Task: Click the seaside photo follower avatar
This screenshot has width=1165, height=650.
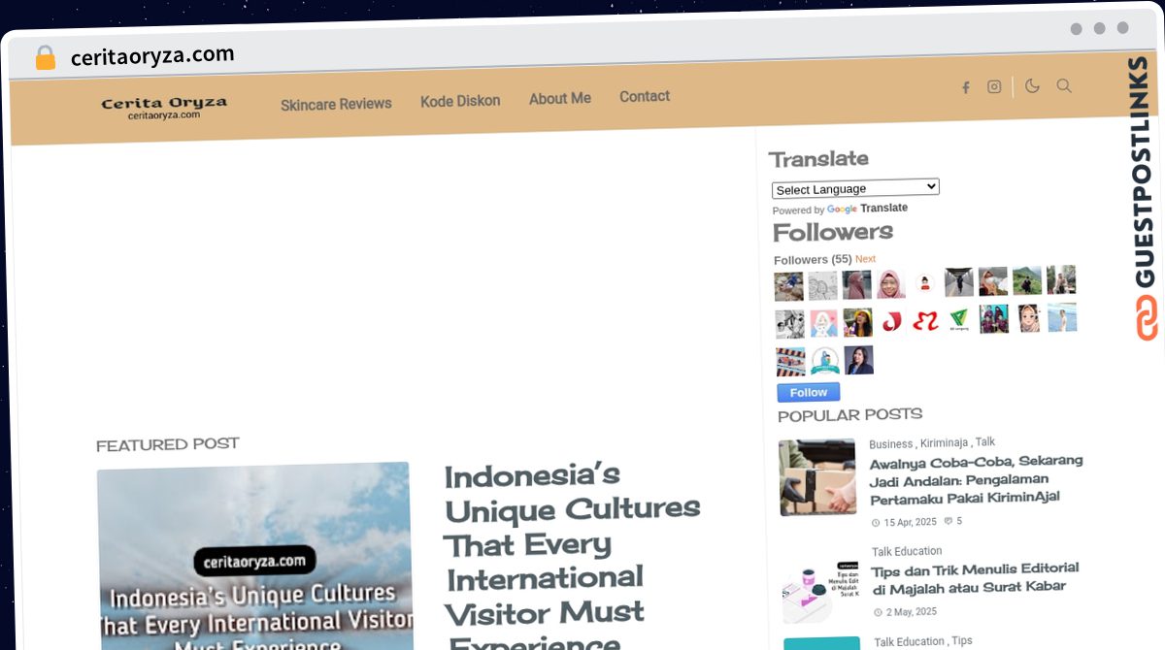Action: click(x=1062, y=317)
